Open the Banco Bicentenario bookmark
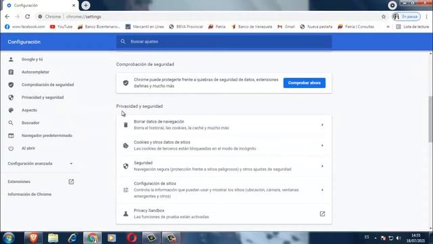The height and width of the screenshot is (244, 433). pos(99,26)
